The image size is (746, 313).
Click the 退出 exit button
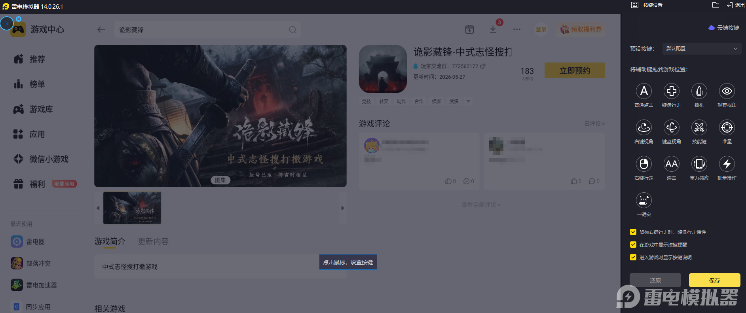(736, 5)
